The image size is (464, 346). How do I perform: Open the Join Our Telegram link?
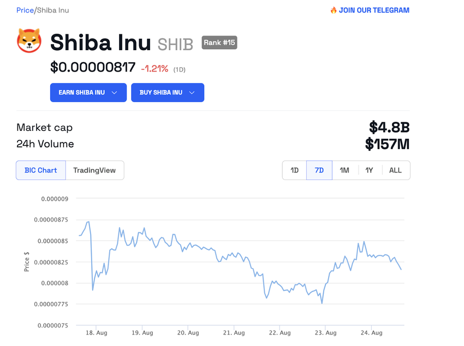pyautogui.click(x=374, y=10)
